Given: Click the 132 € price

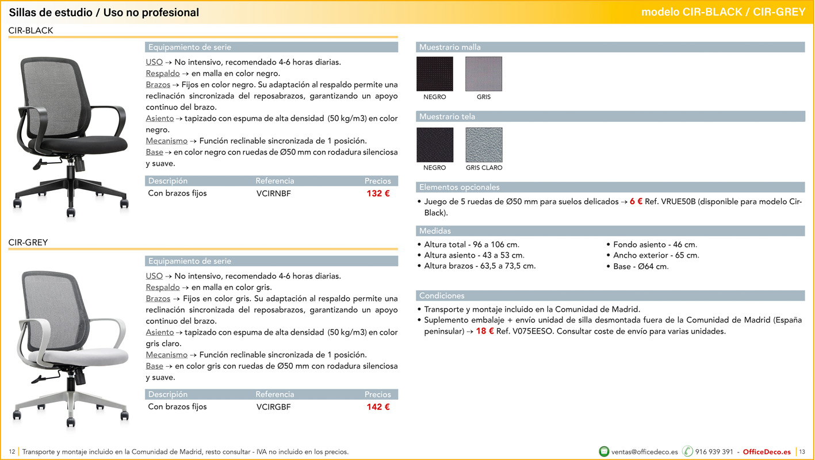Looking at the screenshot, I should tap(378, 193).
